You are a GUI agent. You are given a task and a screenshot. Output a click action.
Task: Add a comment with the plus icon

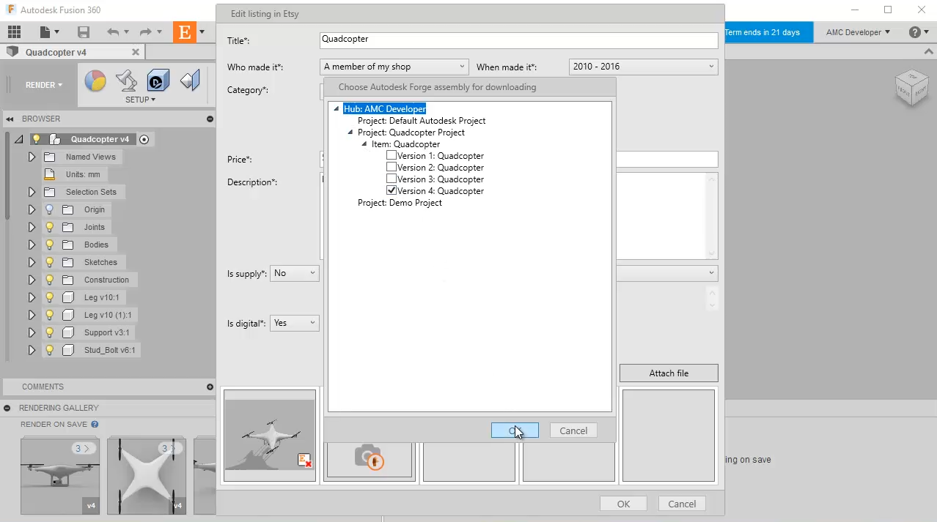[210, 387]
